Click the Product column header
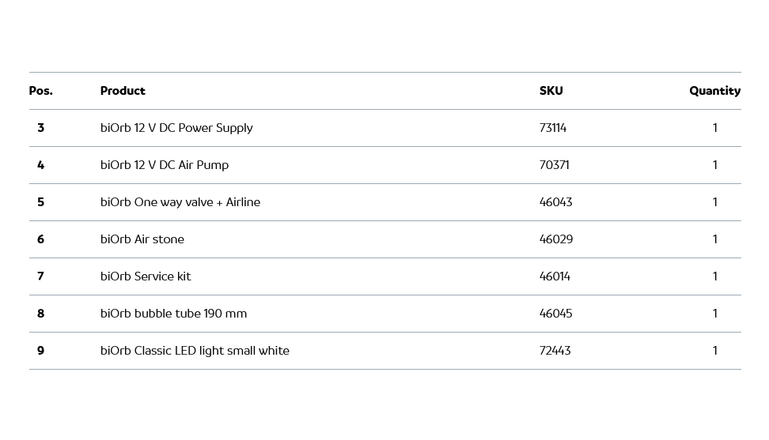The image size is (769, 440). [x=123, y=91]
